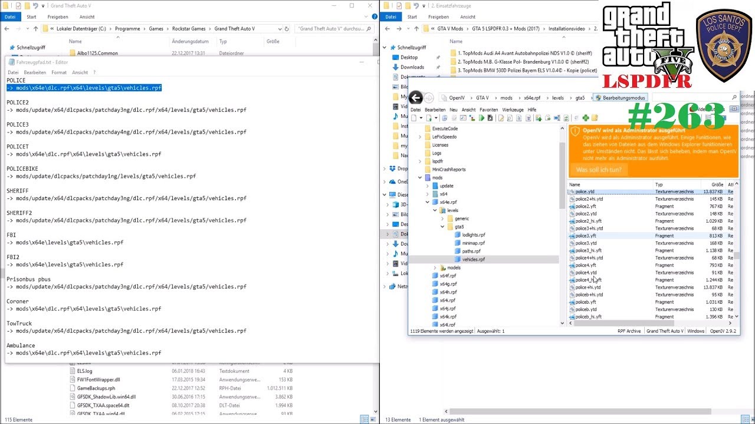This screenshot has width=755, height=424.
Task: Sort explorer by Änderungsdatum column
Action: [191, 41]
